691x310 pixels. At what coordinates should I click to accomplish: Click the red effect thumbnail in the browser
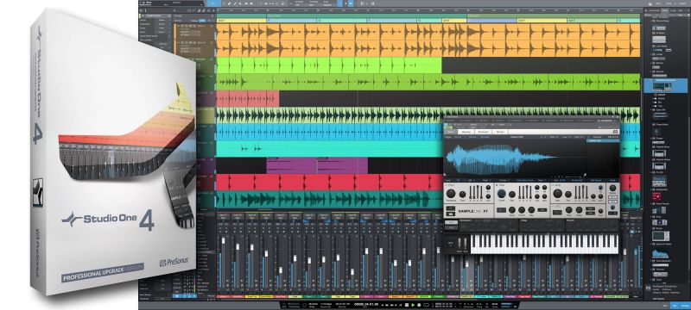pos(656,196)
